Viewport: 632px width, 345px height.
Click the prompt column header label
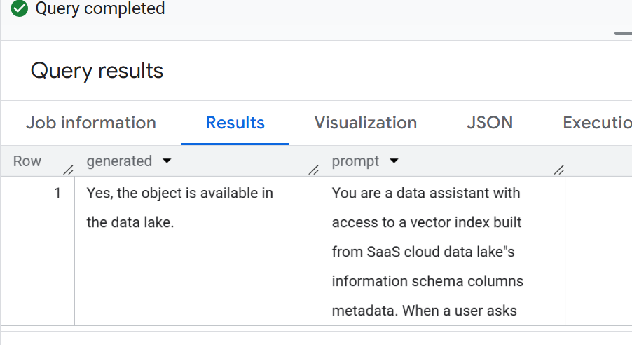pyautogui.click(x=355, y=161)
